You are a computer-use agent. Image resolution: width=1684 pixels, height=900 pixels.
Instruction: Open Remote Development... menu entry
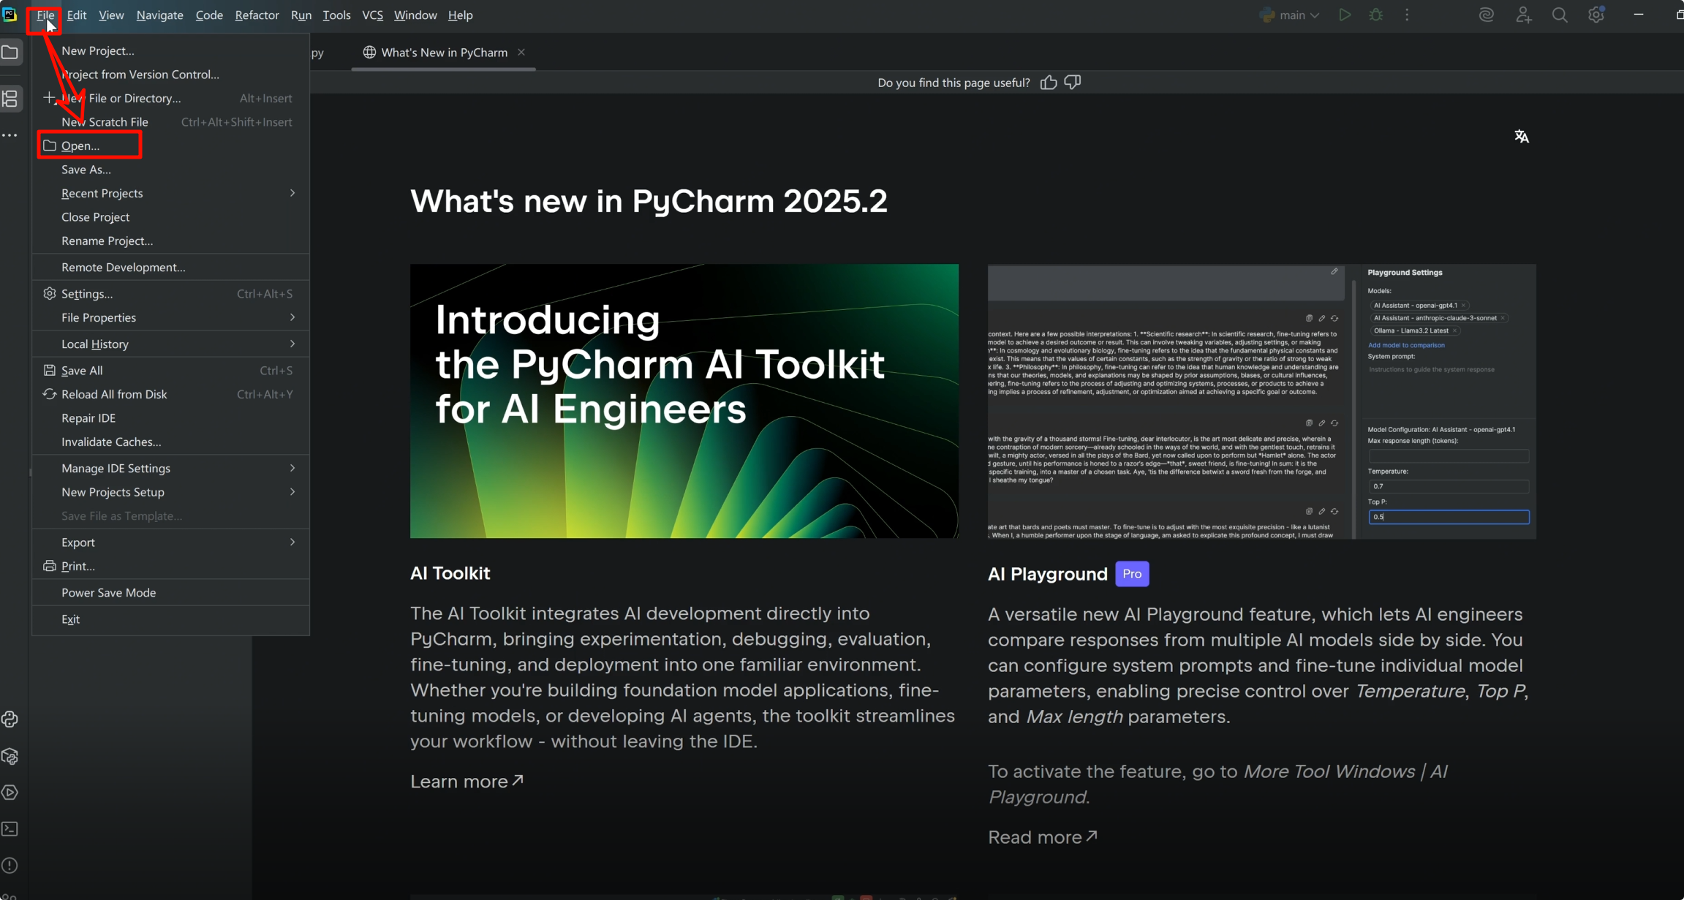(x=170, y=268)
